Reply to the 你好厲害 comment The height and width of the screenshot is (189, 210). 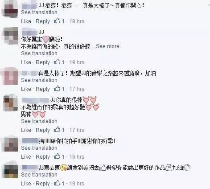coord(43,62)
